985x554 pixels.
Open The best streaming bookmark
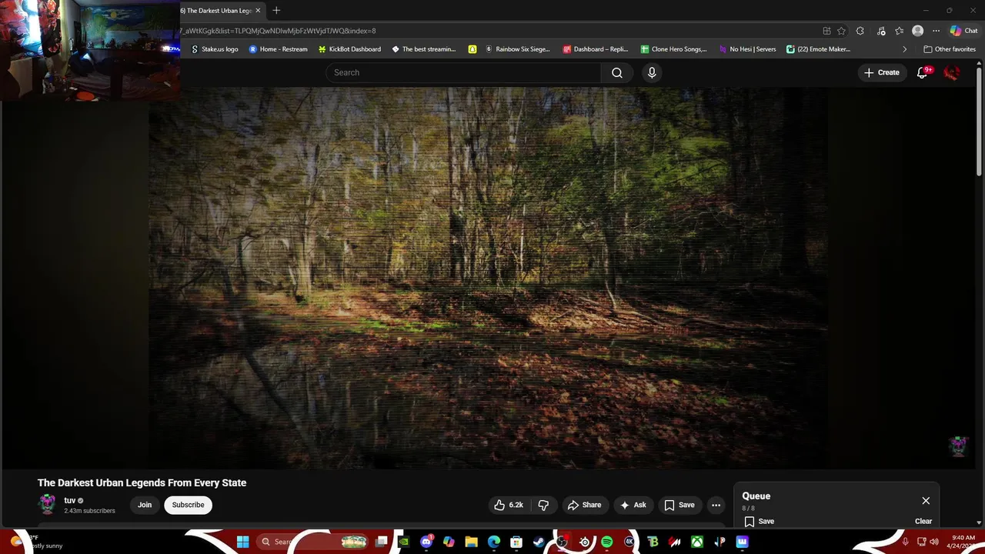(424, 49)
